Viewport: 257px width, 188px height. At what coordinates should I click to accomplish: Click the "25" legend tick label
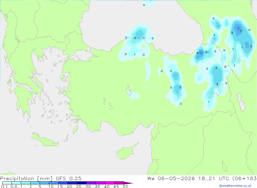[x=79, y=186]
